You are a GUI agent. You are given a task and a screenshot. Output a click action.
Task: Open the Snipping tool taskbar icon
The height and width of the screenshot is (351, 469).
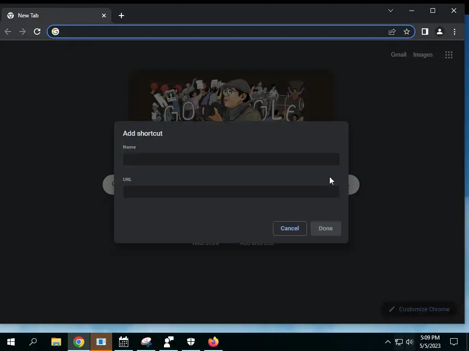pos(146,342)
